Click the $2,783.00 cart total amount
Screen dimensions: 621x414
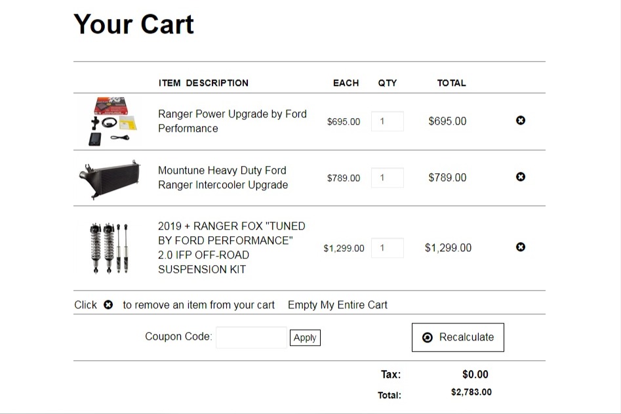(471, 392)
